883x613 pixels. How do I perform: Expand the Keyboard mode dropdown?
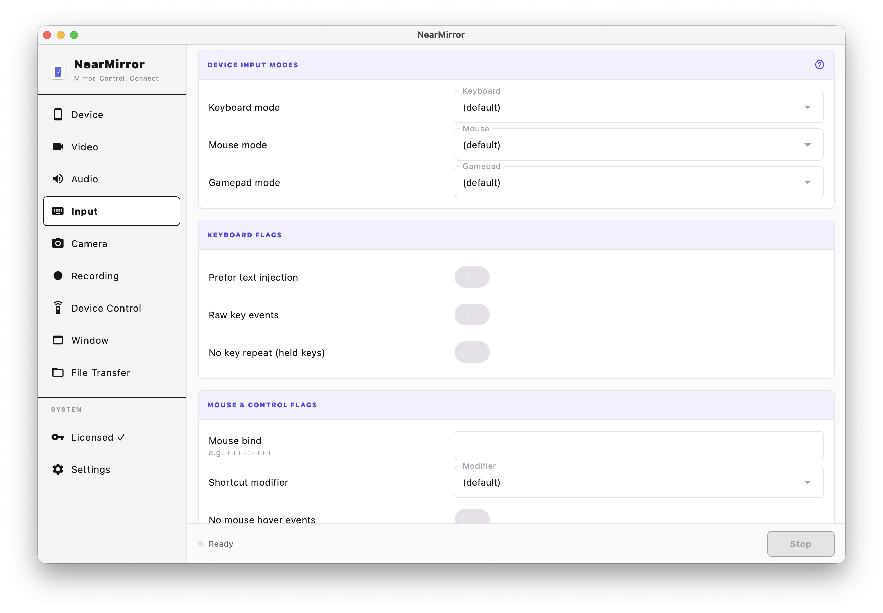coord(638,107)
